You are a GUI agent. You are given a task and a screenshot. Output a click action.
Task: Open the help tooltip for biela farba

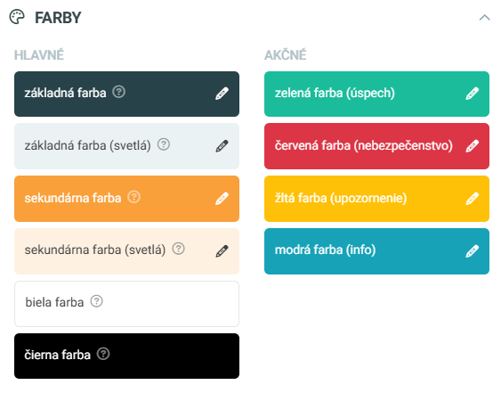[96, 301]
